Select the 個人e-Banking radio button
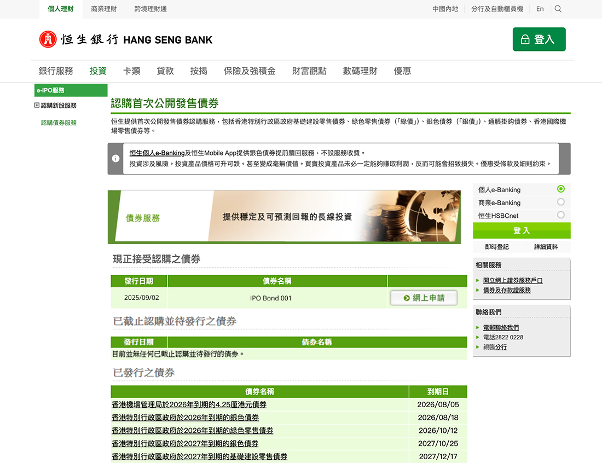Viewport: 602px width, 463px height. [x=560, y=189]
